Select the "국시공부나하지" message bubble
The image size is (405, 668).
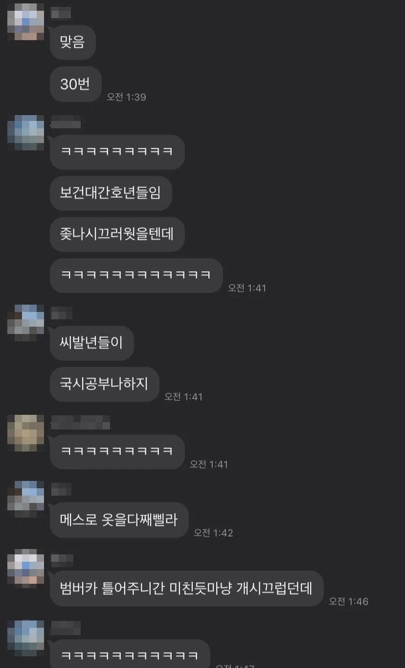click(104, 384)
